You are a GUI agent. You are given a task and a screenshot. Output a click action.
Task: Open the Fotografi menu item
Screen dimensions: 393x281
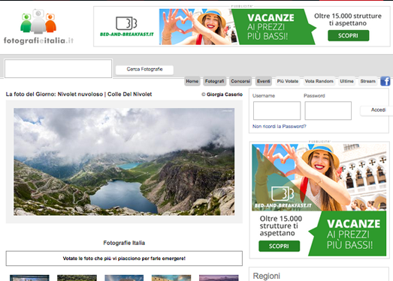[x=215, y=81]
